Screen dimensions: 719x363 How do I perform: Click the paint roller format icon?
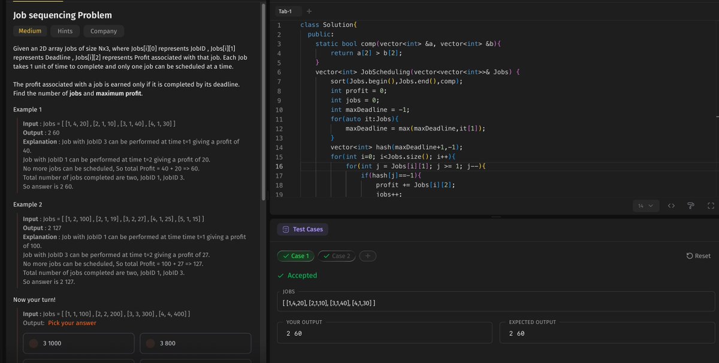click(x=691, y=206)
